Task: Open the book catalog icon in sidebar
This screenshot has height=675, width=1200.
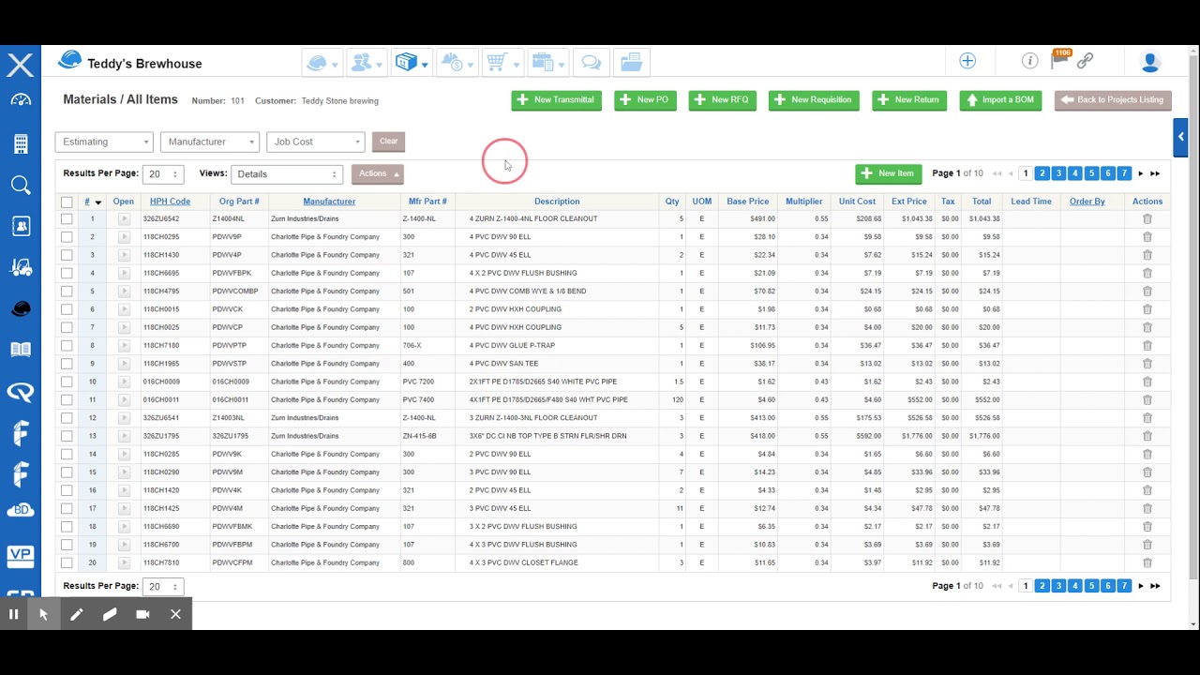Action: [20, 351]
